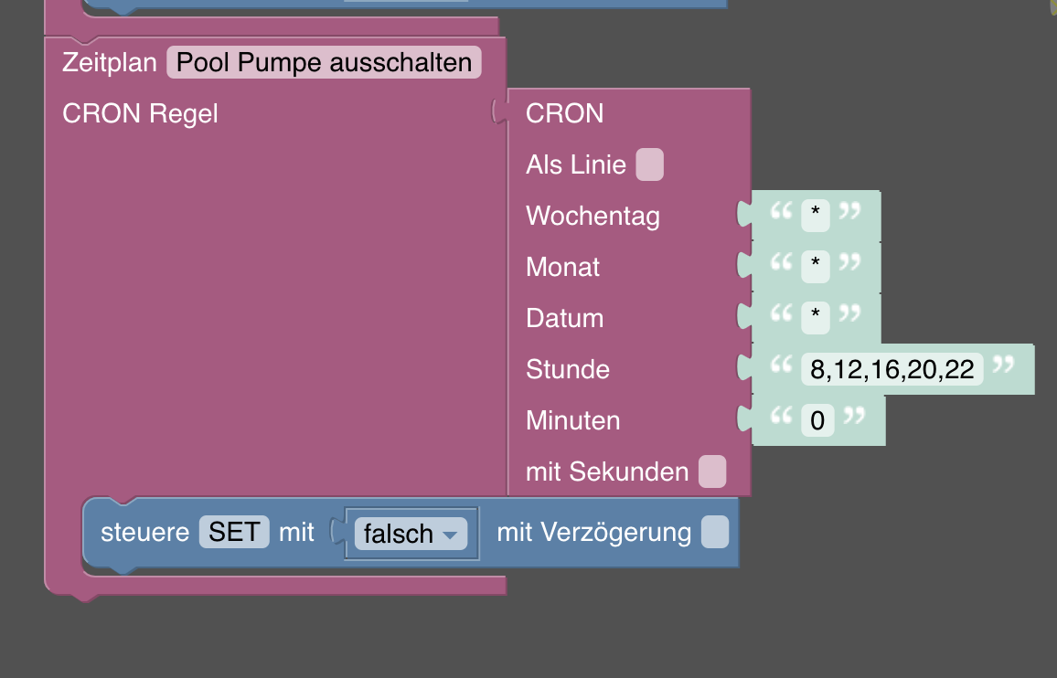Select the Zeitplan block label
This screenshot has height=678, width=1057.
[x=109, y=63]
